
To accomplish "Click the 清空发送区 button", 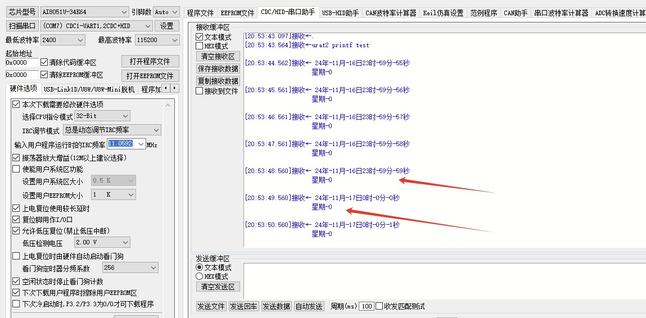I will click(218, 287).
